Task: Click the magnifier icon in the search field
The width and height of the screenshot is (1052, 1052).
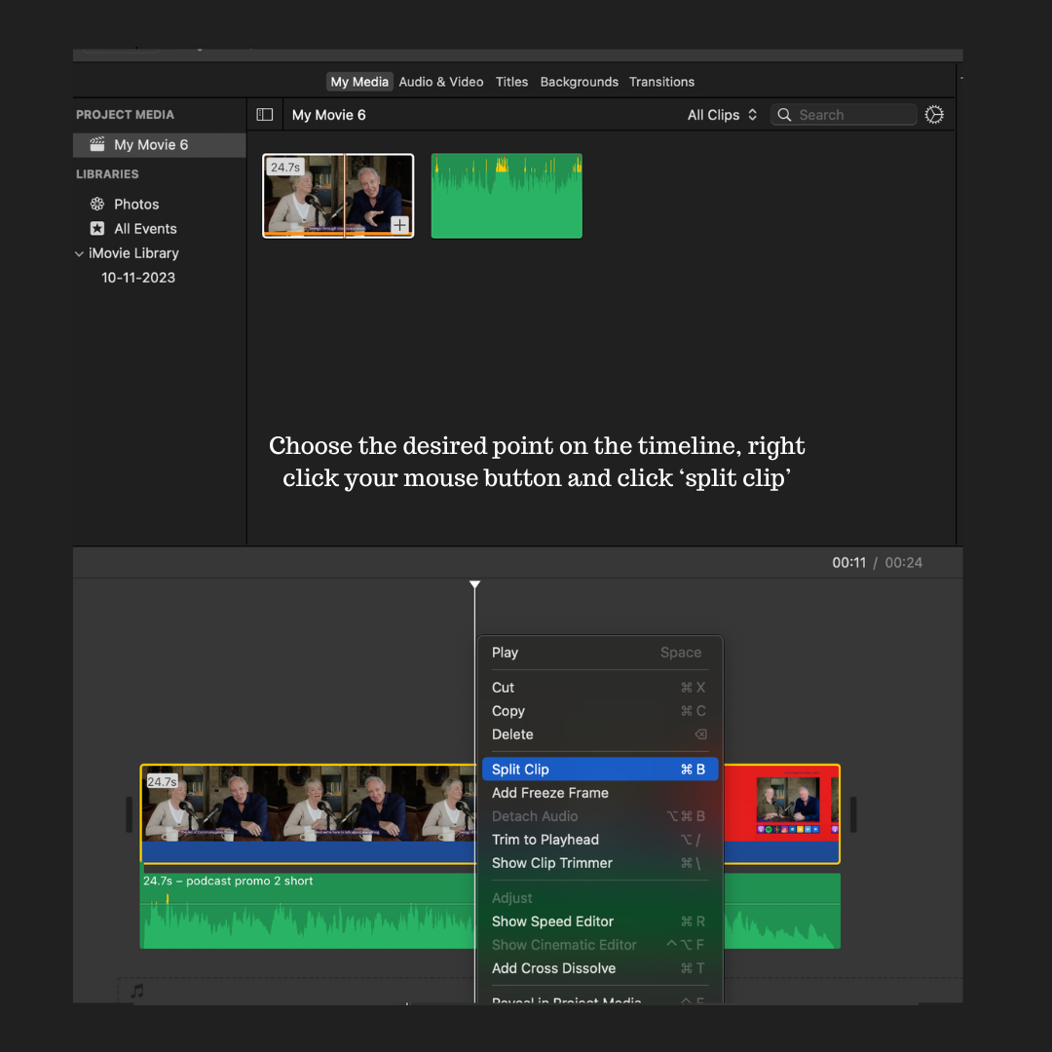Action: tap(784, 114)
